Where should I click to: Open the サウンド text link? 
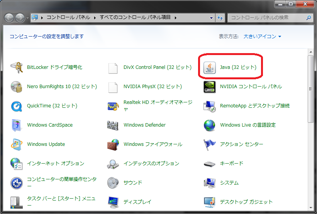pos(133,183)
